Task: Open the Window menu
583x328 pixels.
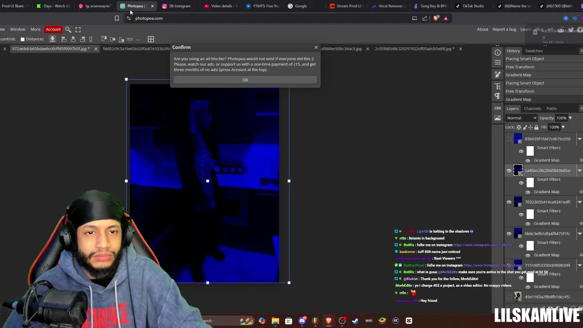Action: pyautogui.click(x=18, y=29)
